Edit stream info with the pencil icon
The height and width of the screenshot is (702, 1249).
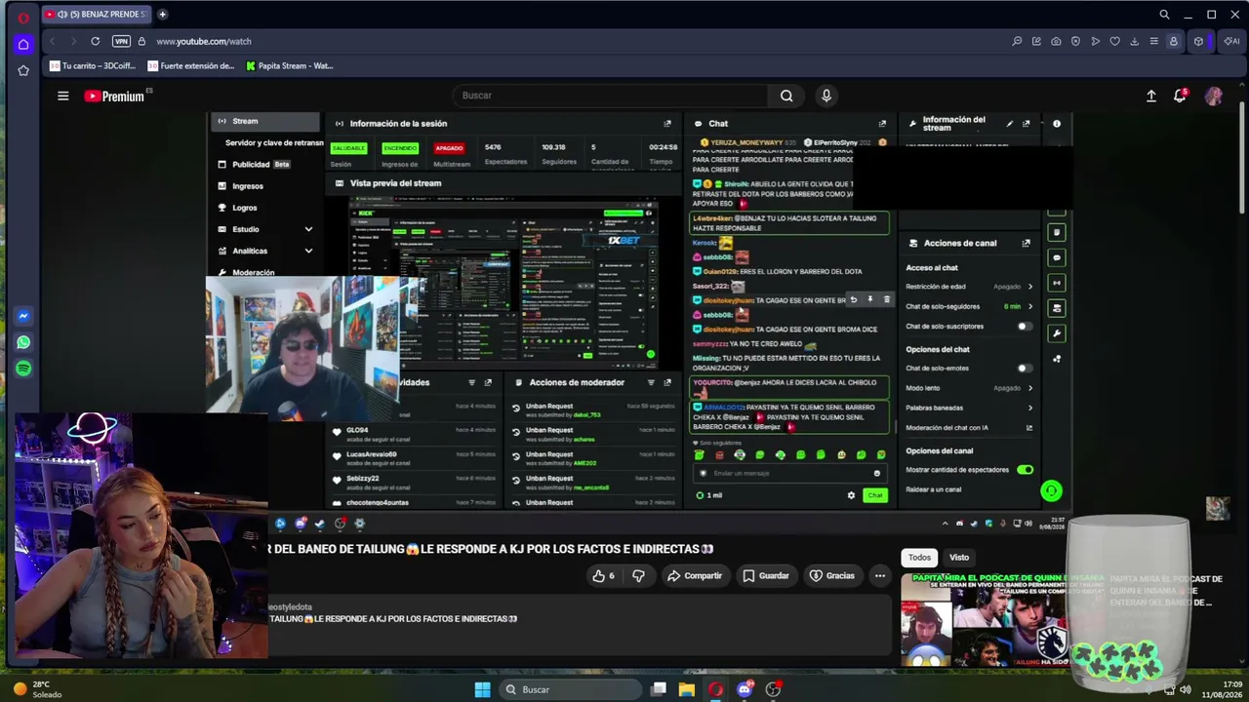(1009, 124)
